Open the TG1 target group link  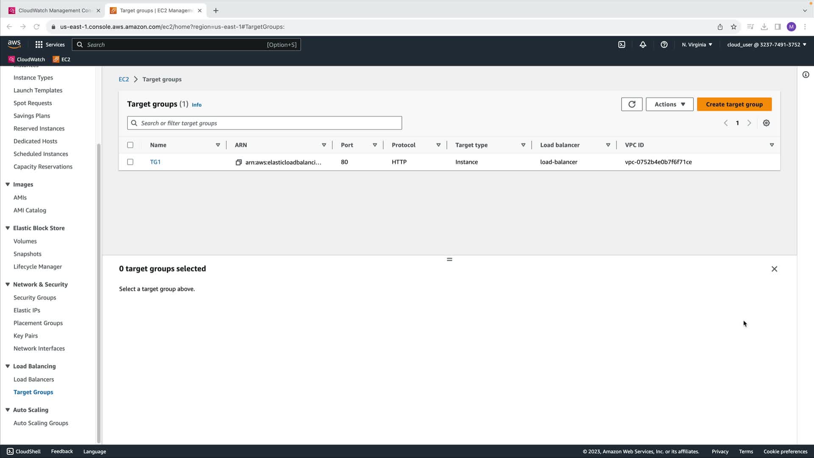point(155,162)
